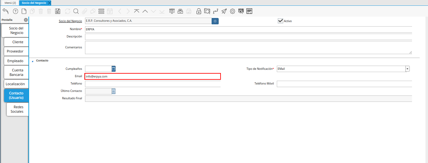This screenshot has width=428, height=163.
Task: Go to the parent record left chevron
Action: [120, 12]
